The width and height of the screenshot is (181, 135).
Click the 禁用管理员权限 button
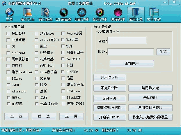pos(110,108)
